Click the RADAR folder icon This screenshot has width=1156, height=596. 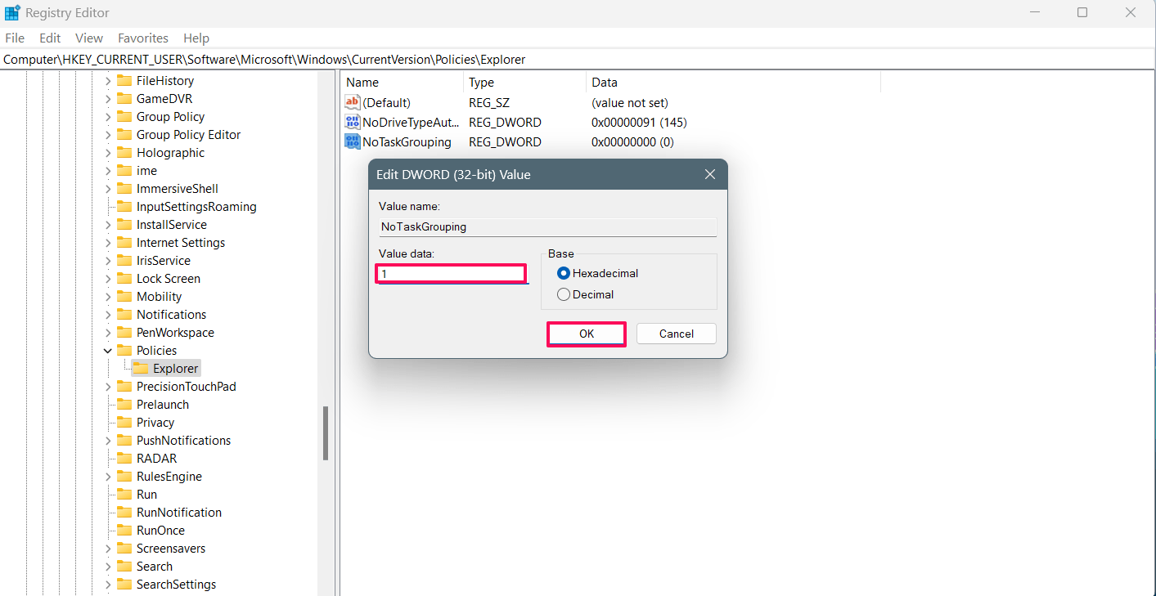(124, 459)
